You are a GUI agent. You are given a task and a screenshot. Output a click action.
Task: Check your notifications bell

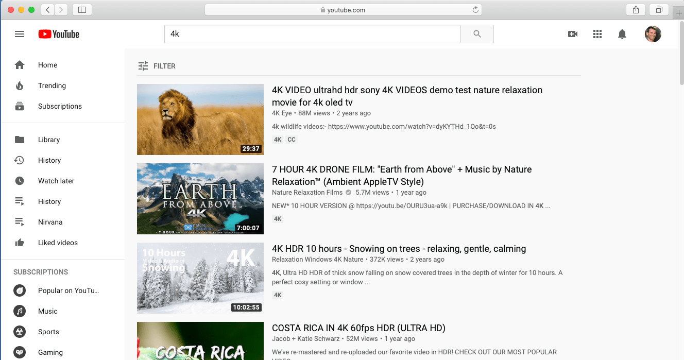click(622, 34)
